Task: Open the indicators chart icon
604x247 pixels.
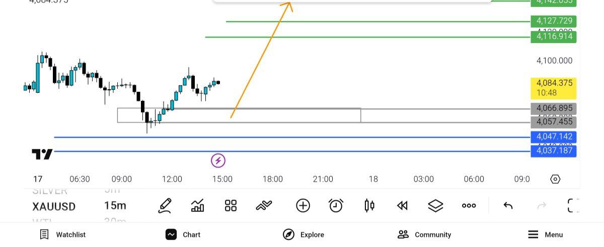Action: point(197,205)
